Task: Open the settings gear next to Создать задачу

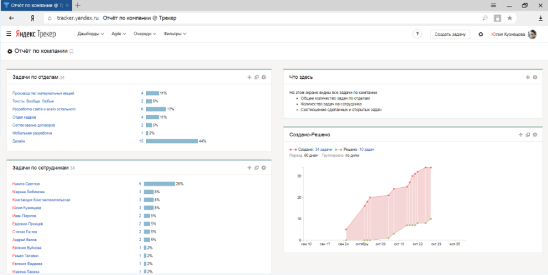Action: (481, 35)
